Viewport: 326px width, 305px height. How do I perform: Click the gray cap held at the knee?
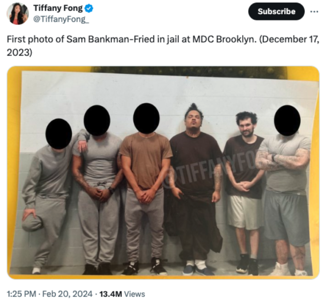(x=32, y=224)
